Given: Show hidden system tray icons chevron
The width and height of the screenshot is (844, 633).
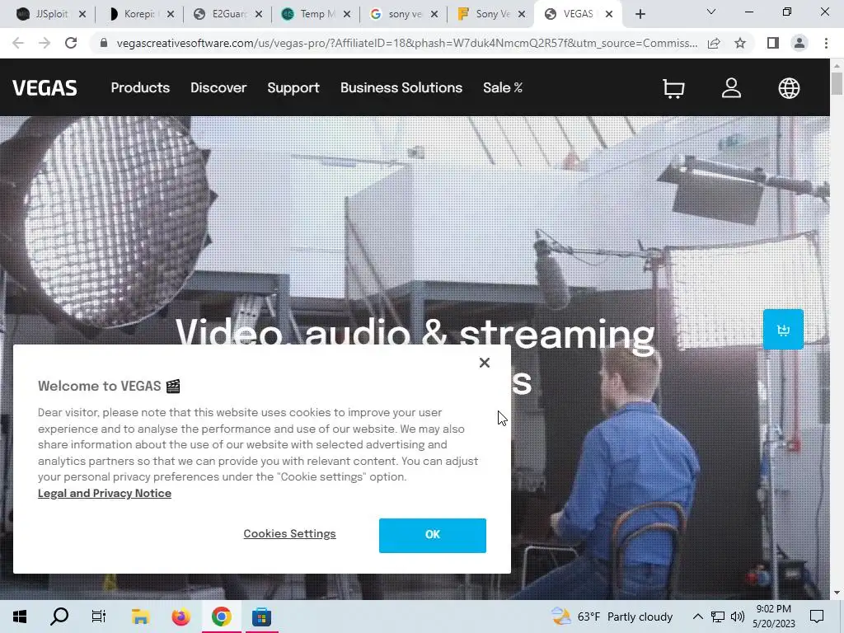Looking at the screenshot, I should pos(697,617).
